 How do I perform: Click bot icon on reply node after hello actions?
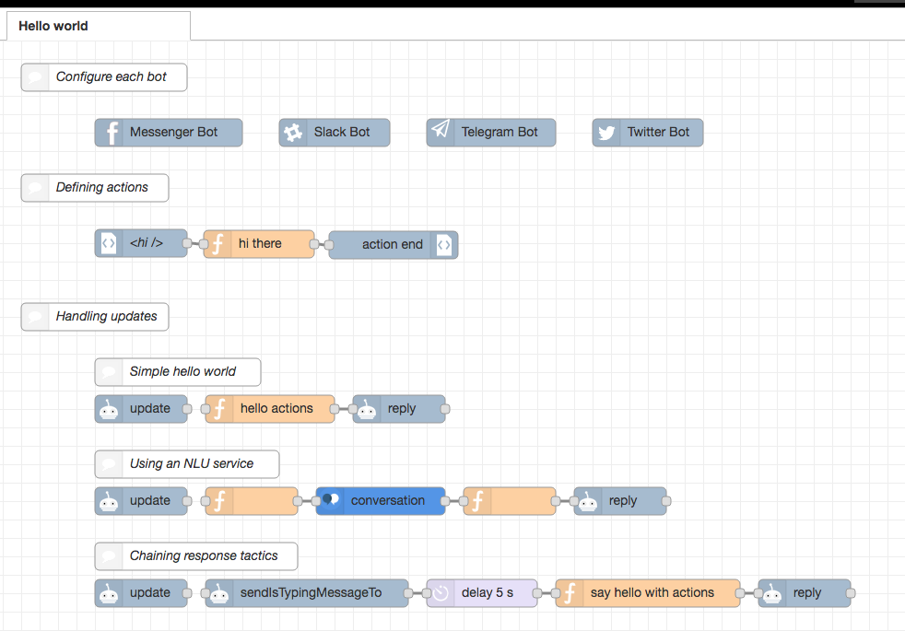(367, 409)
